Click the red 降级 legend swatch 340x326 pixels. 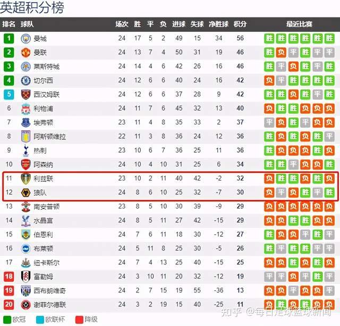pyautogui.click(x=79, y=320)
